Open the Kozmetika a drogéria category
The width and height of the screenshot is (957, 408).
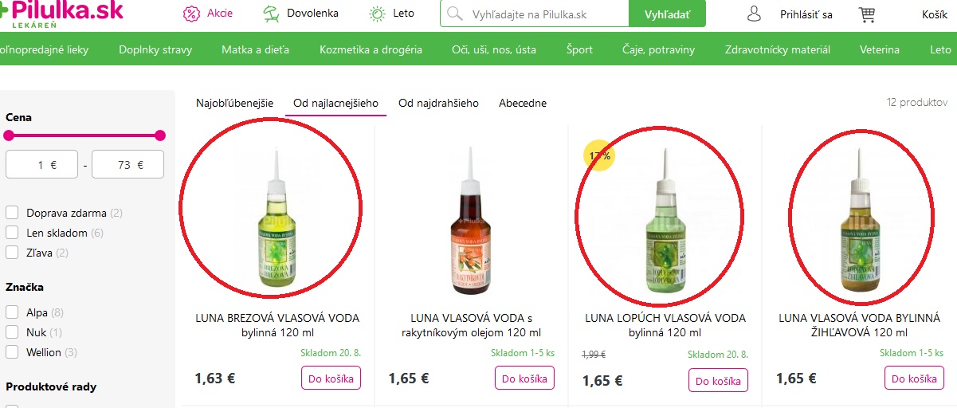[371, 49]
